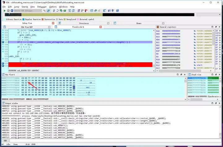Open the Remote GDB debugger dropdown
The height and width of the screenshot is (147, 223).
click(28, 10)
